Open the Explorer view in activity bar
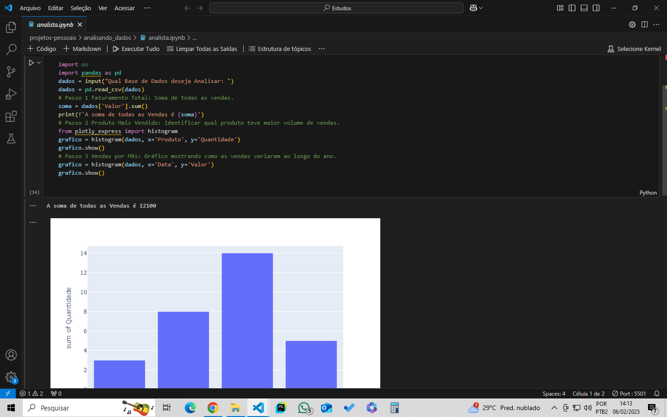The image size is (667, 417). point(11,27)
